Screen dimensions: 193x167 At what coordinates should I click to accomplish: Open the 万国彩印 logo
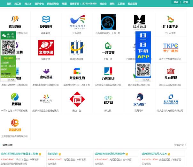[x=108, y=73]
